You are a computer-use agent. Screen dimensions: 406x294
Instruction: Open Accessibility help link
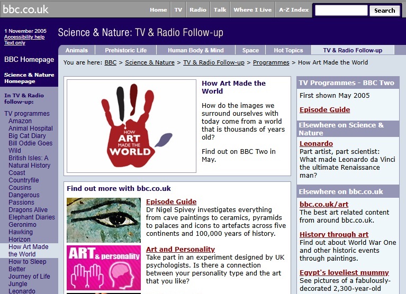click(24, 37)
